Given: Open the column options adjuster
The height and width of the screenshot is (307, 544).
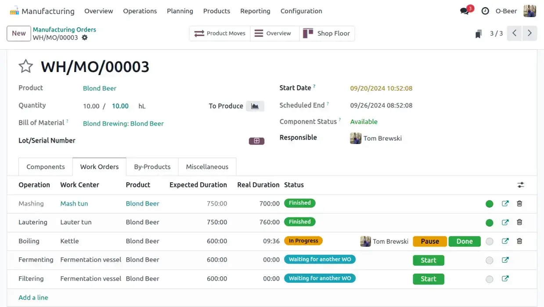Looking at the screenshot, I should click(x=521, y=185).
